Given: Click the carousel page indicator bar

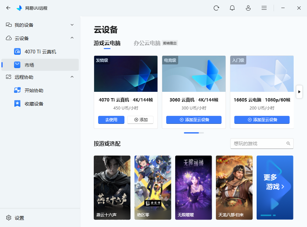Looking at the screenshot, I should 194,133.
